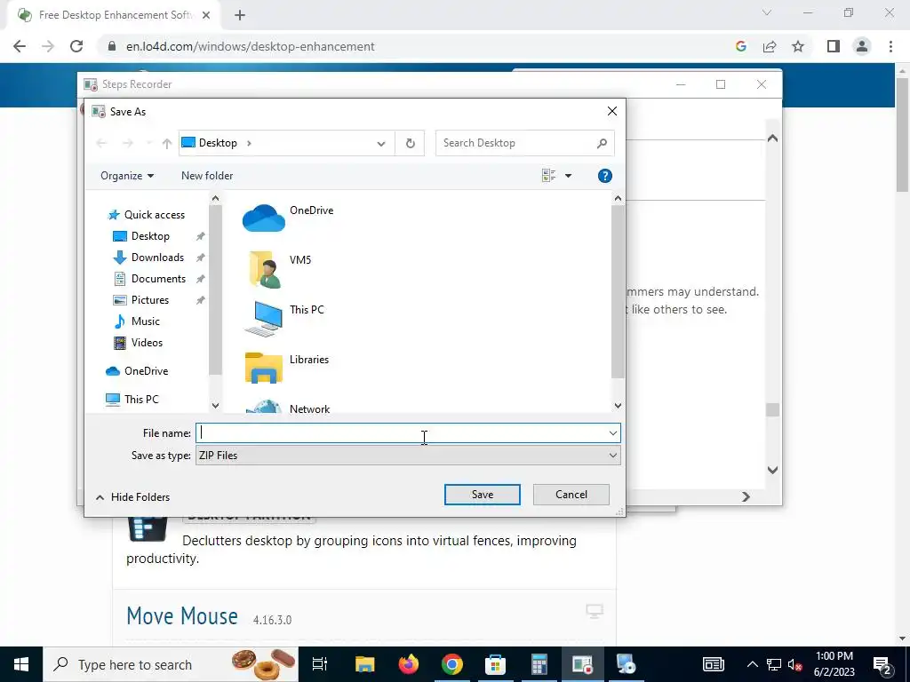The image size is (910, 682).
Task: Go up one folder level using the up arrow
Action: [167, 143]
